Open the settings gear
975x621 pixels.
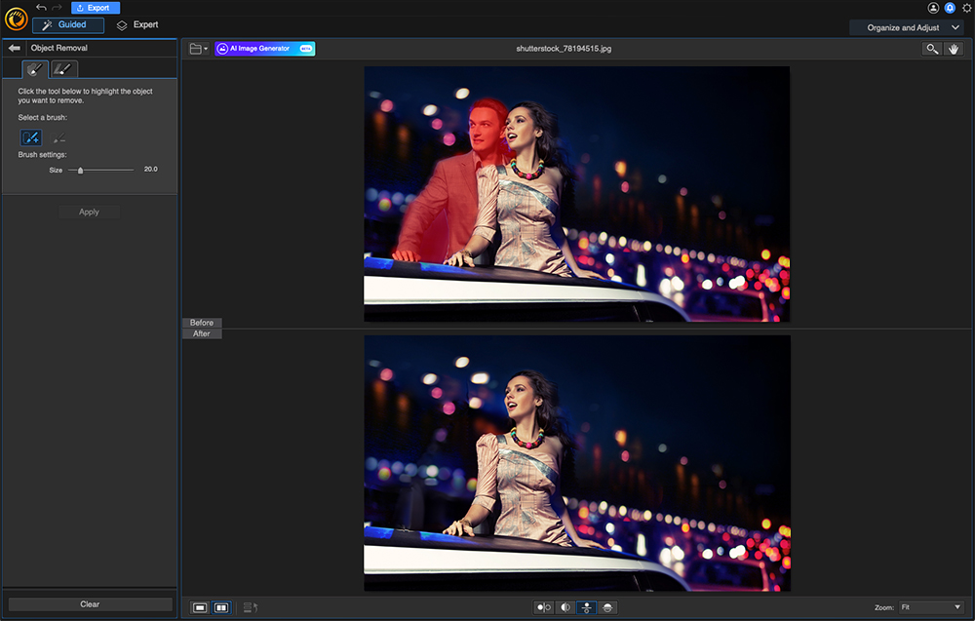click(966, 8)
